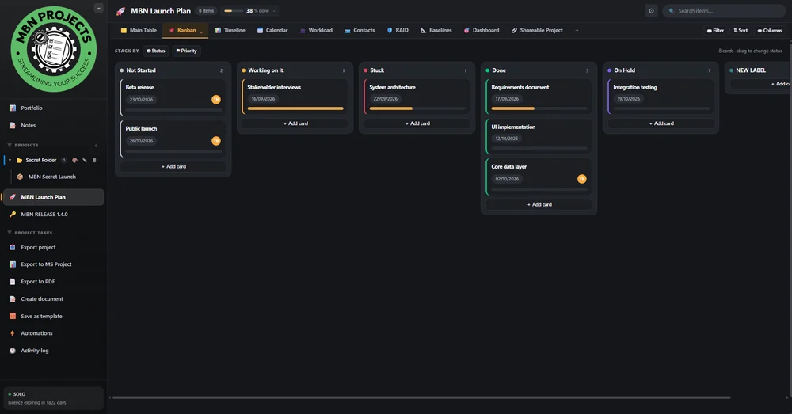Click Export to MS Project
The height and width of the screenshot is (414, 792).
click(46, 264)
